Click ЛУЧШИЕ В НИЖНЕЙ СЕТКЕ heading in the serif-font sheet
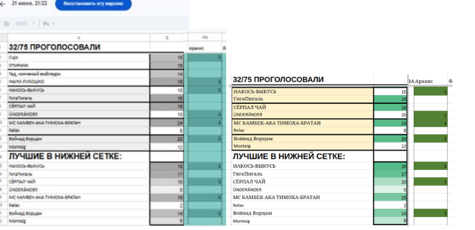Image resolution: width=475 pixels, height=230 pixels. coord(288,156)
